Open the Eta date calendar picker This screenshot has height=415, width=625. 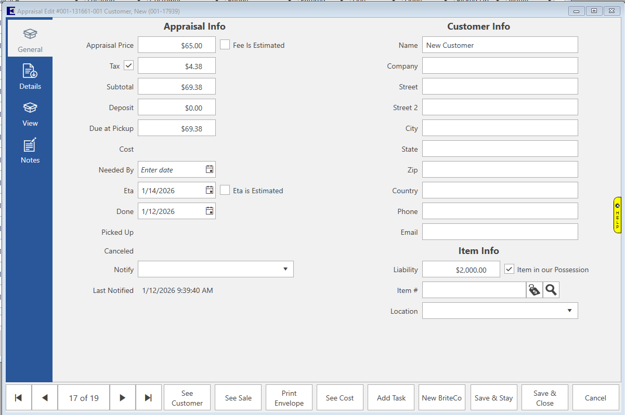pyautogui.click(x=209, y=190)
